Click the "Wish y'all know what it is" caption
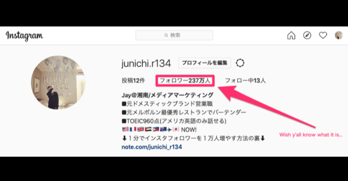 tap(311, 135)
